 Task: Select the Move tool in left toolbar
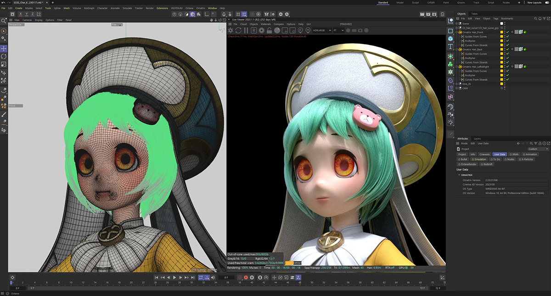coord(4,48)
